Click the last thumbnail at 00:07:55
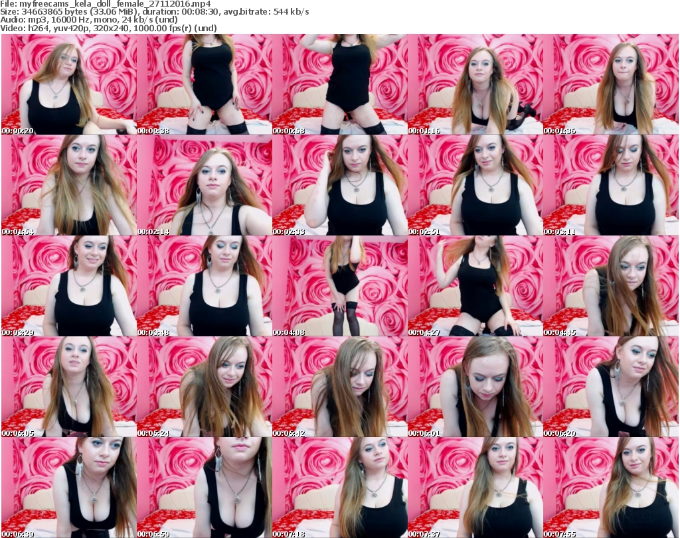 click(610, 488)
